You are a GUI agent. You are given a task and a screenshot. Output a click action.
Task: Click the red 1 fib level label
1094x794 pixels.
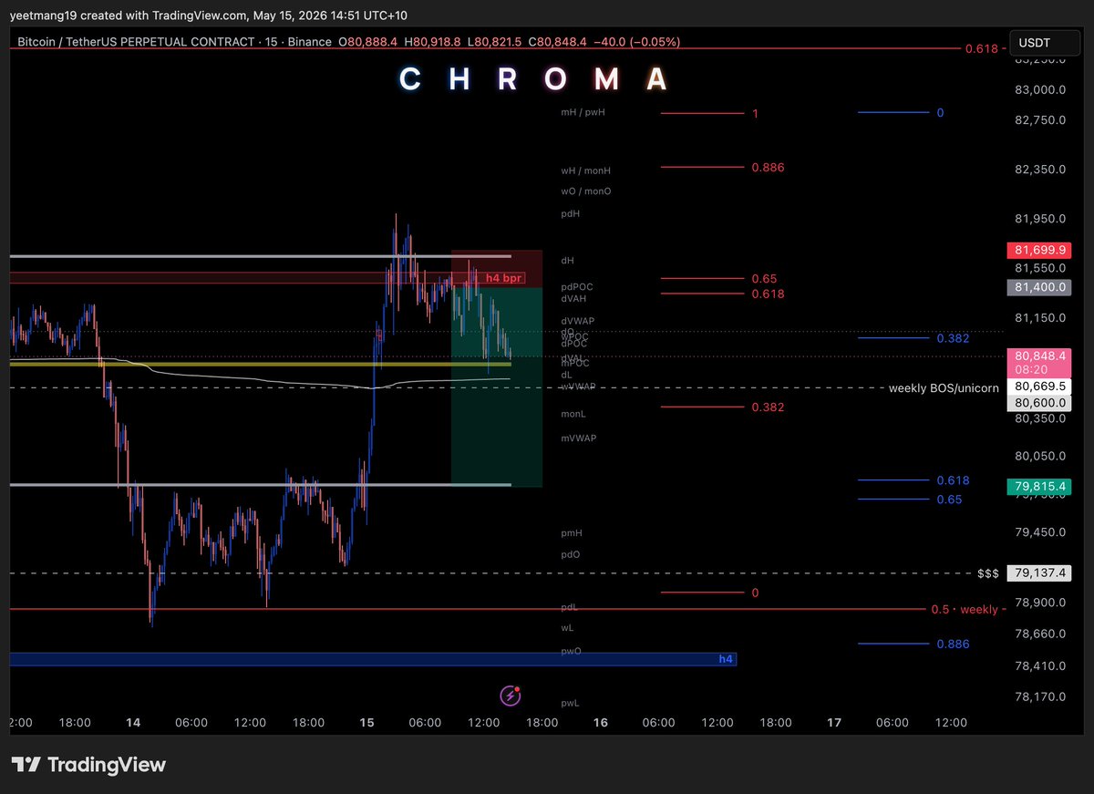coord(755,113)
